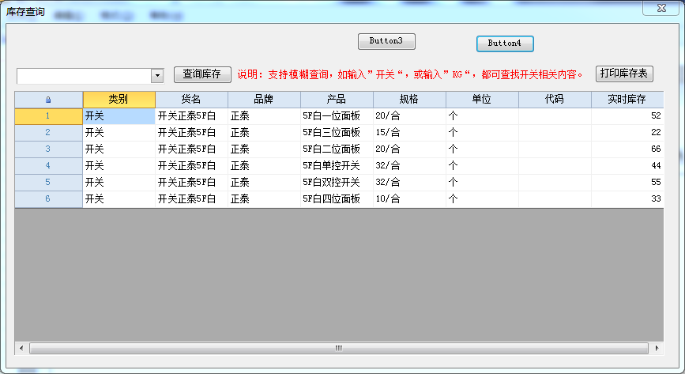Viewport: 685px width, 374px height.
Task: Select the 5F白三位面板 product cell
Action: [336, 133]
